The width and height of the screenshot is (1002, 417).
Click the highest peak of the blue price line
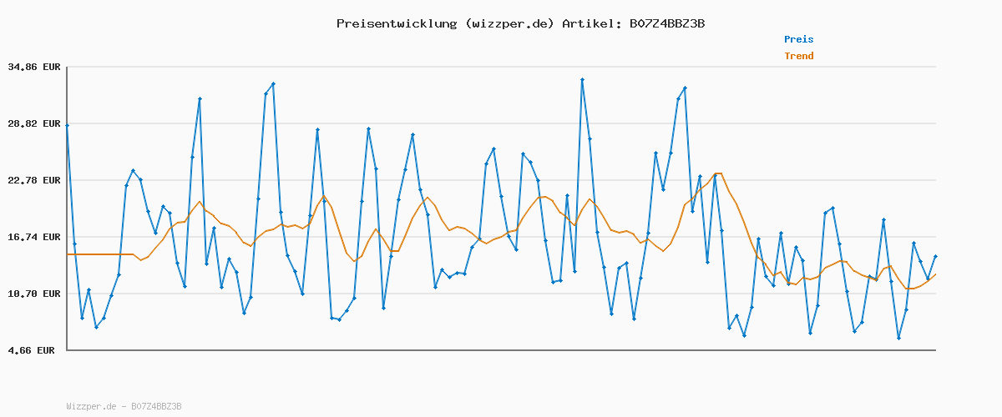click(582, 79)
